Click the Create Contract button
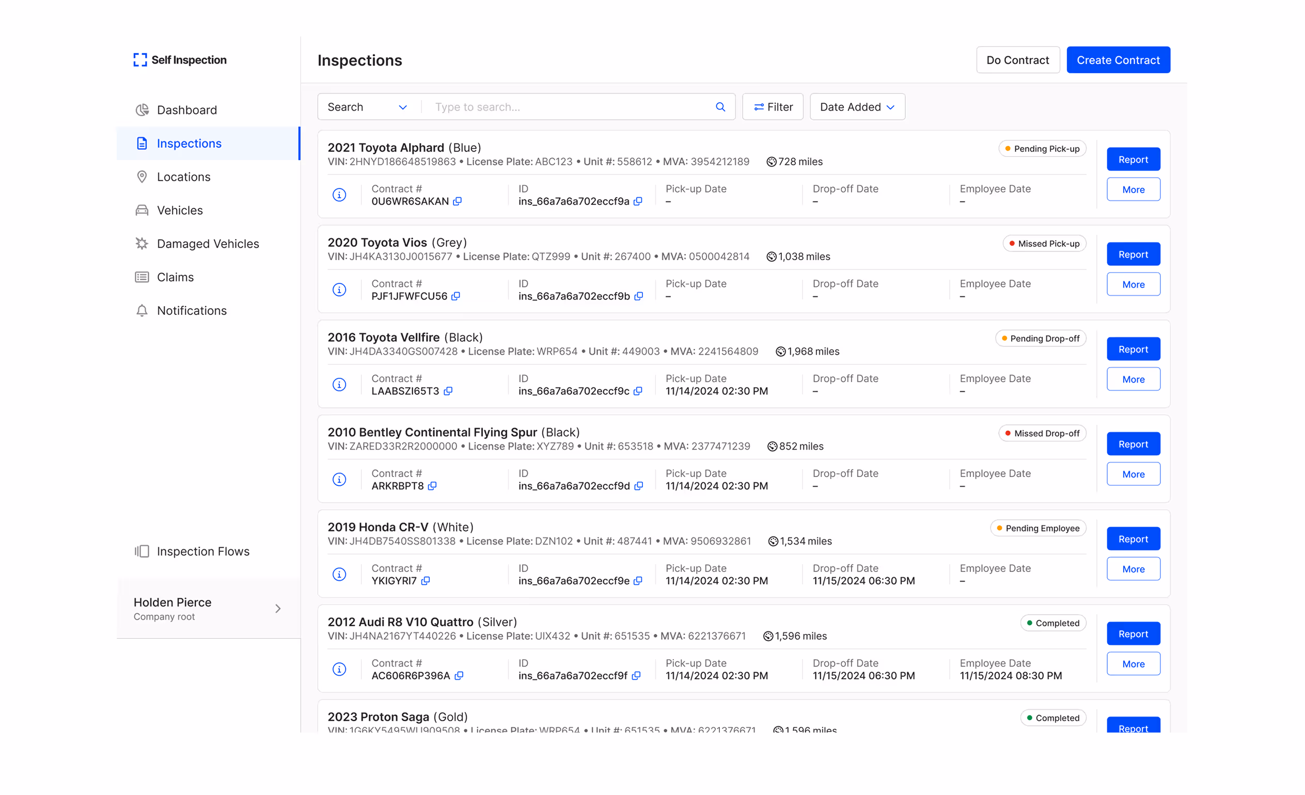The width and height of the screenshot is (1305, 795). [x=1118, y=60]
